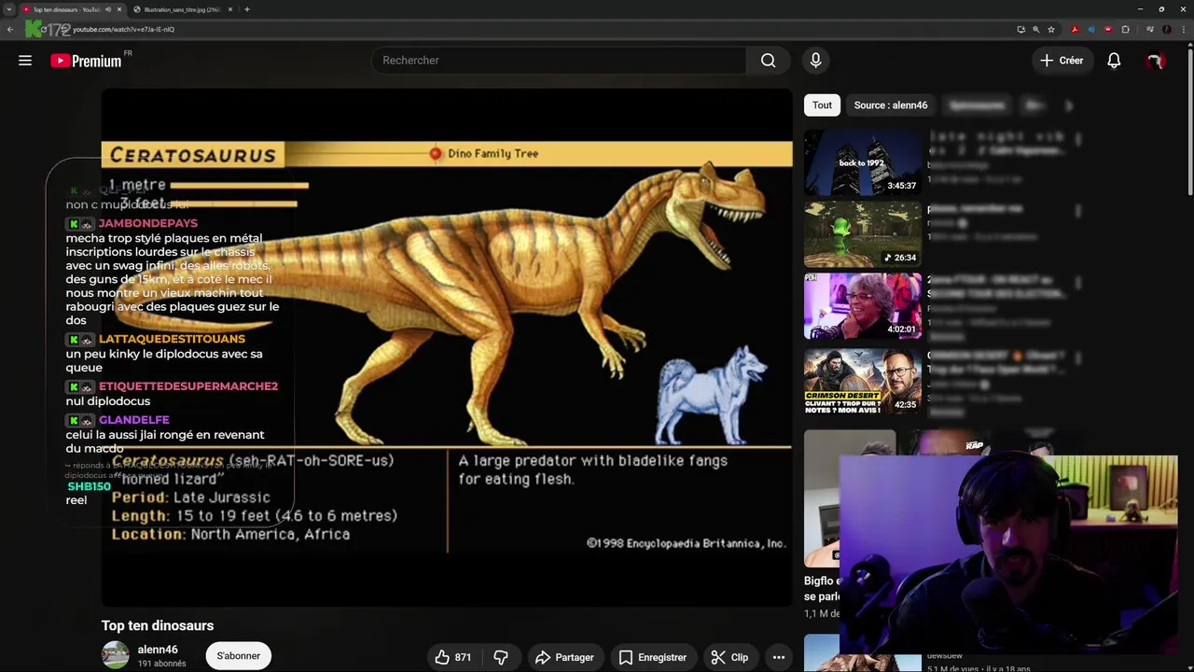Click the Enregistrer button

coord(653,657)
